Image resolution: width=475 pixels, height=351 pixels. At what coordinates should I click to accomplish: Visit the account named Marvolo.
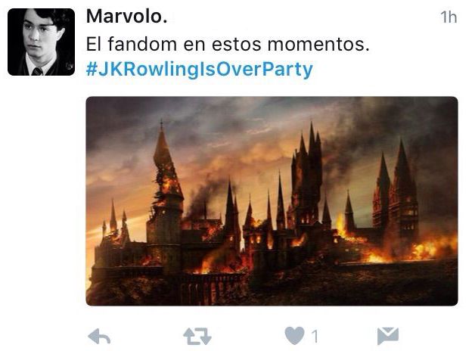tap(126, 16)
